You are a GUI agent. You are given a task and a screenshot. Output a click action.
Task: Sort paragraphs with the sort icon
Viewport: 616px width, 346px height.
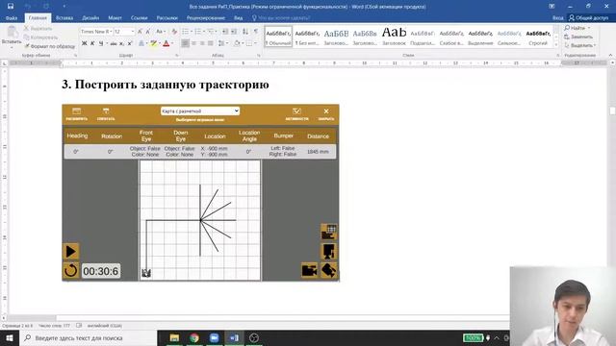click(x=245, y=32)
